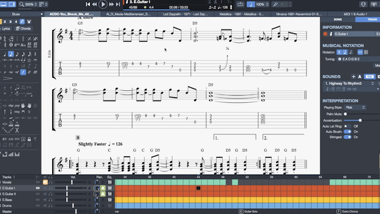Show the E.Guitar II track using its eye icon
Screen dimensions: 380x214
click(37, 194)
